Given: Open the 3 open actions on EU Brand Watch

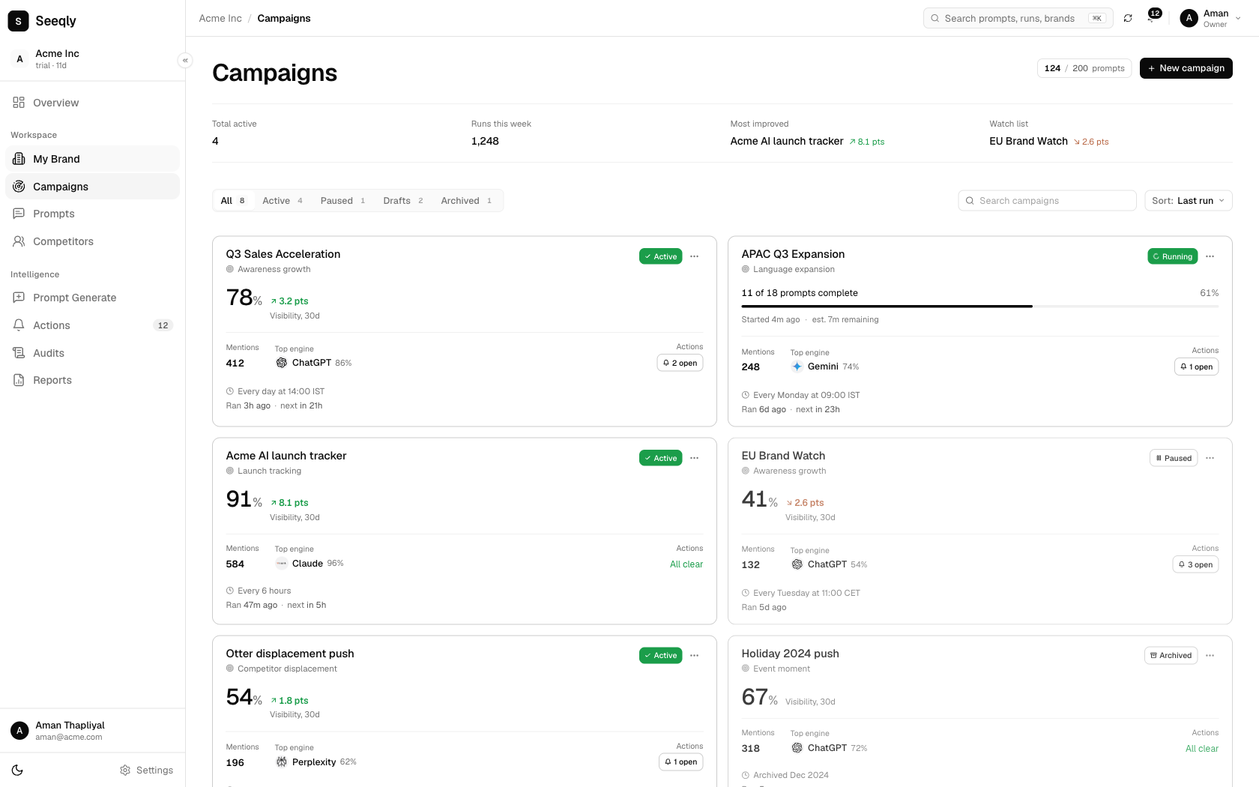Looking at the screenshot, I should pos(1195,564).
